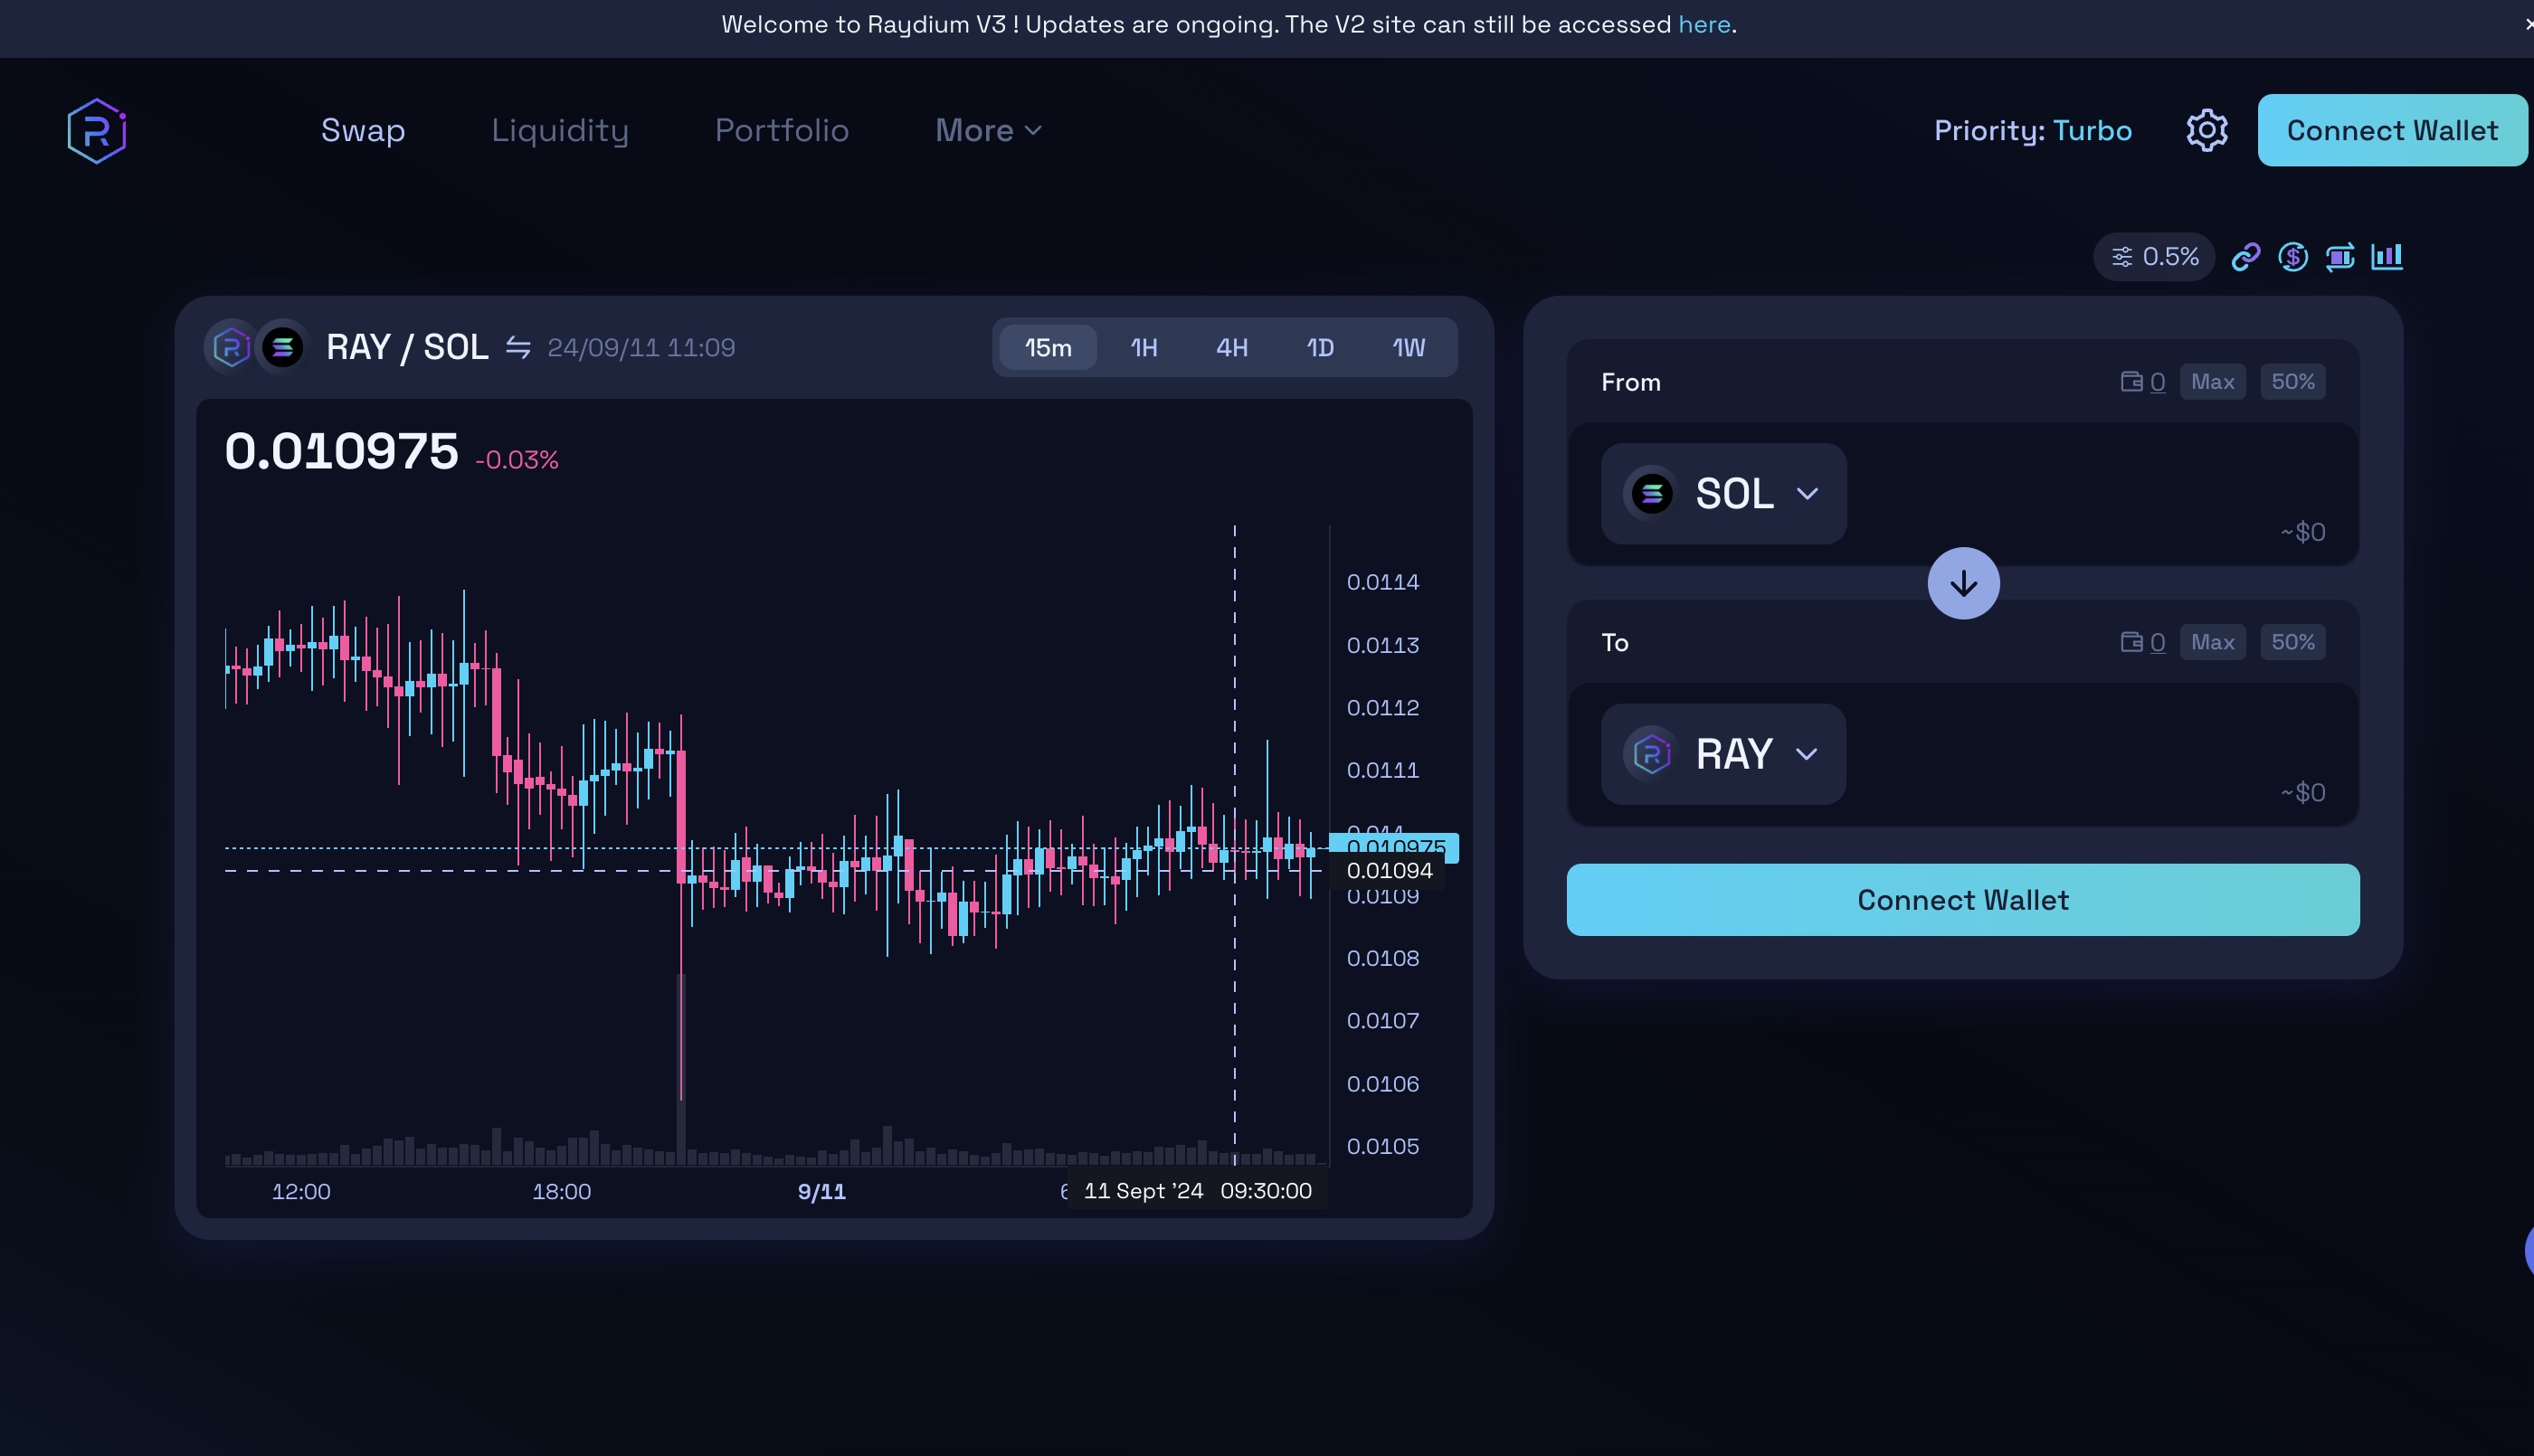Click the swap tokens icon next to RAY / SOL
The image size is (2534, 1456).
[x=517, y=347]
